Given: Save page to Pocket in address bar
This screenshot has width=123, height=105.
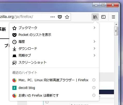Looking at the screenshot, I should coord(60,17).
